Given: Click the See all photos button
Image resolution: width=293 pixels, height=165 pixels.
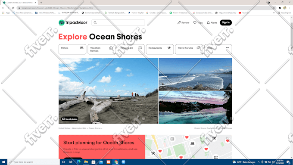Looking at the screenshot, I should (x=70, y=119).
